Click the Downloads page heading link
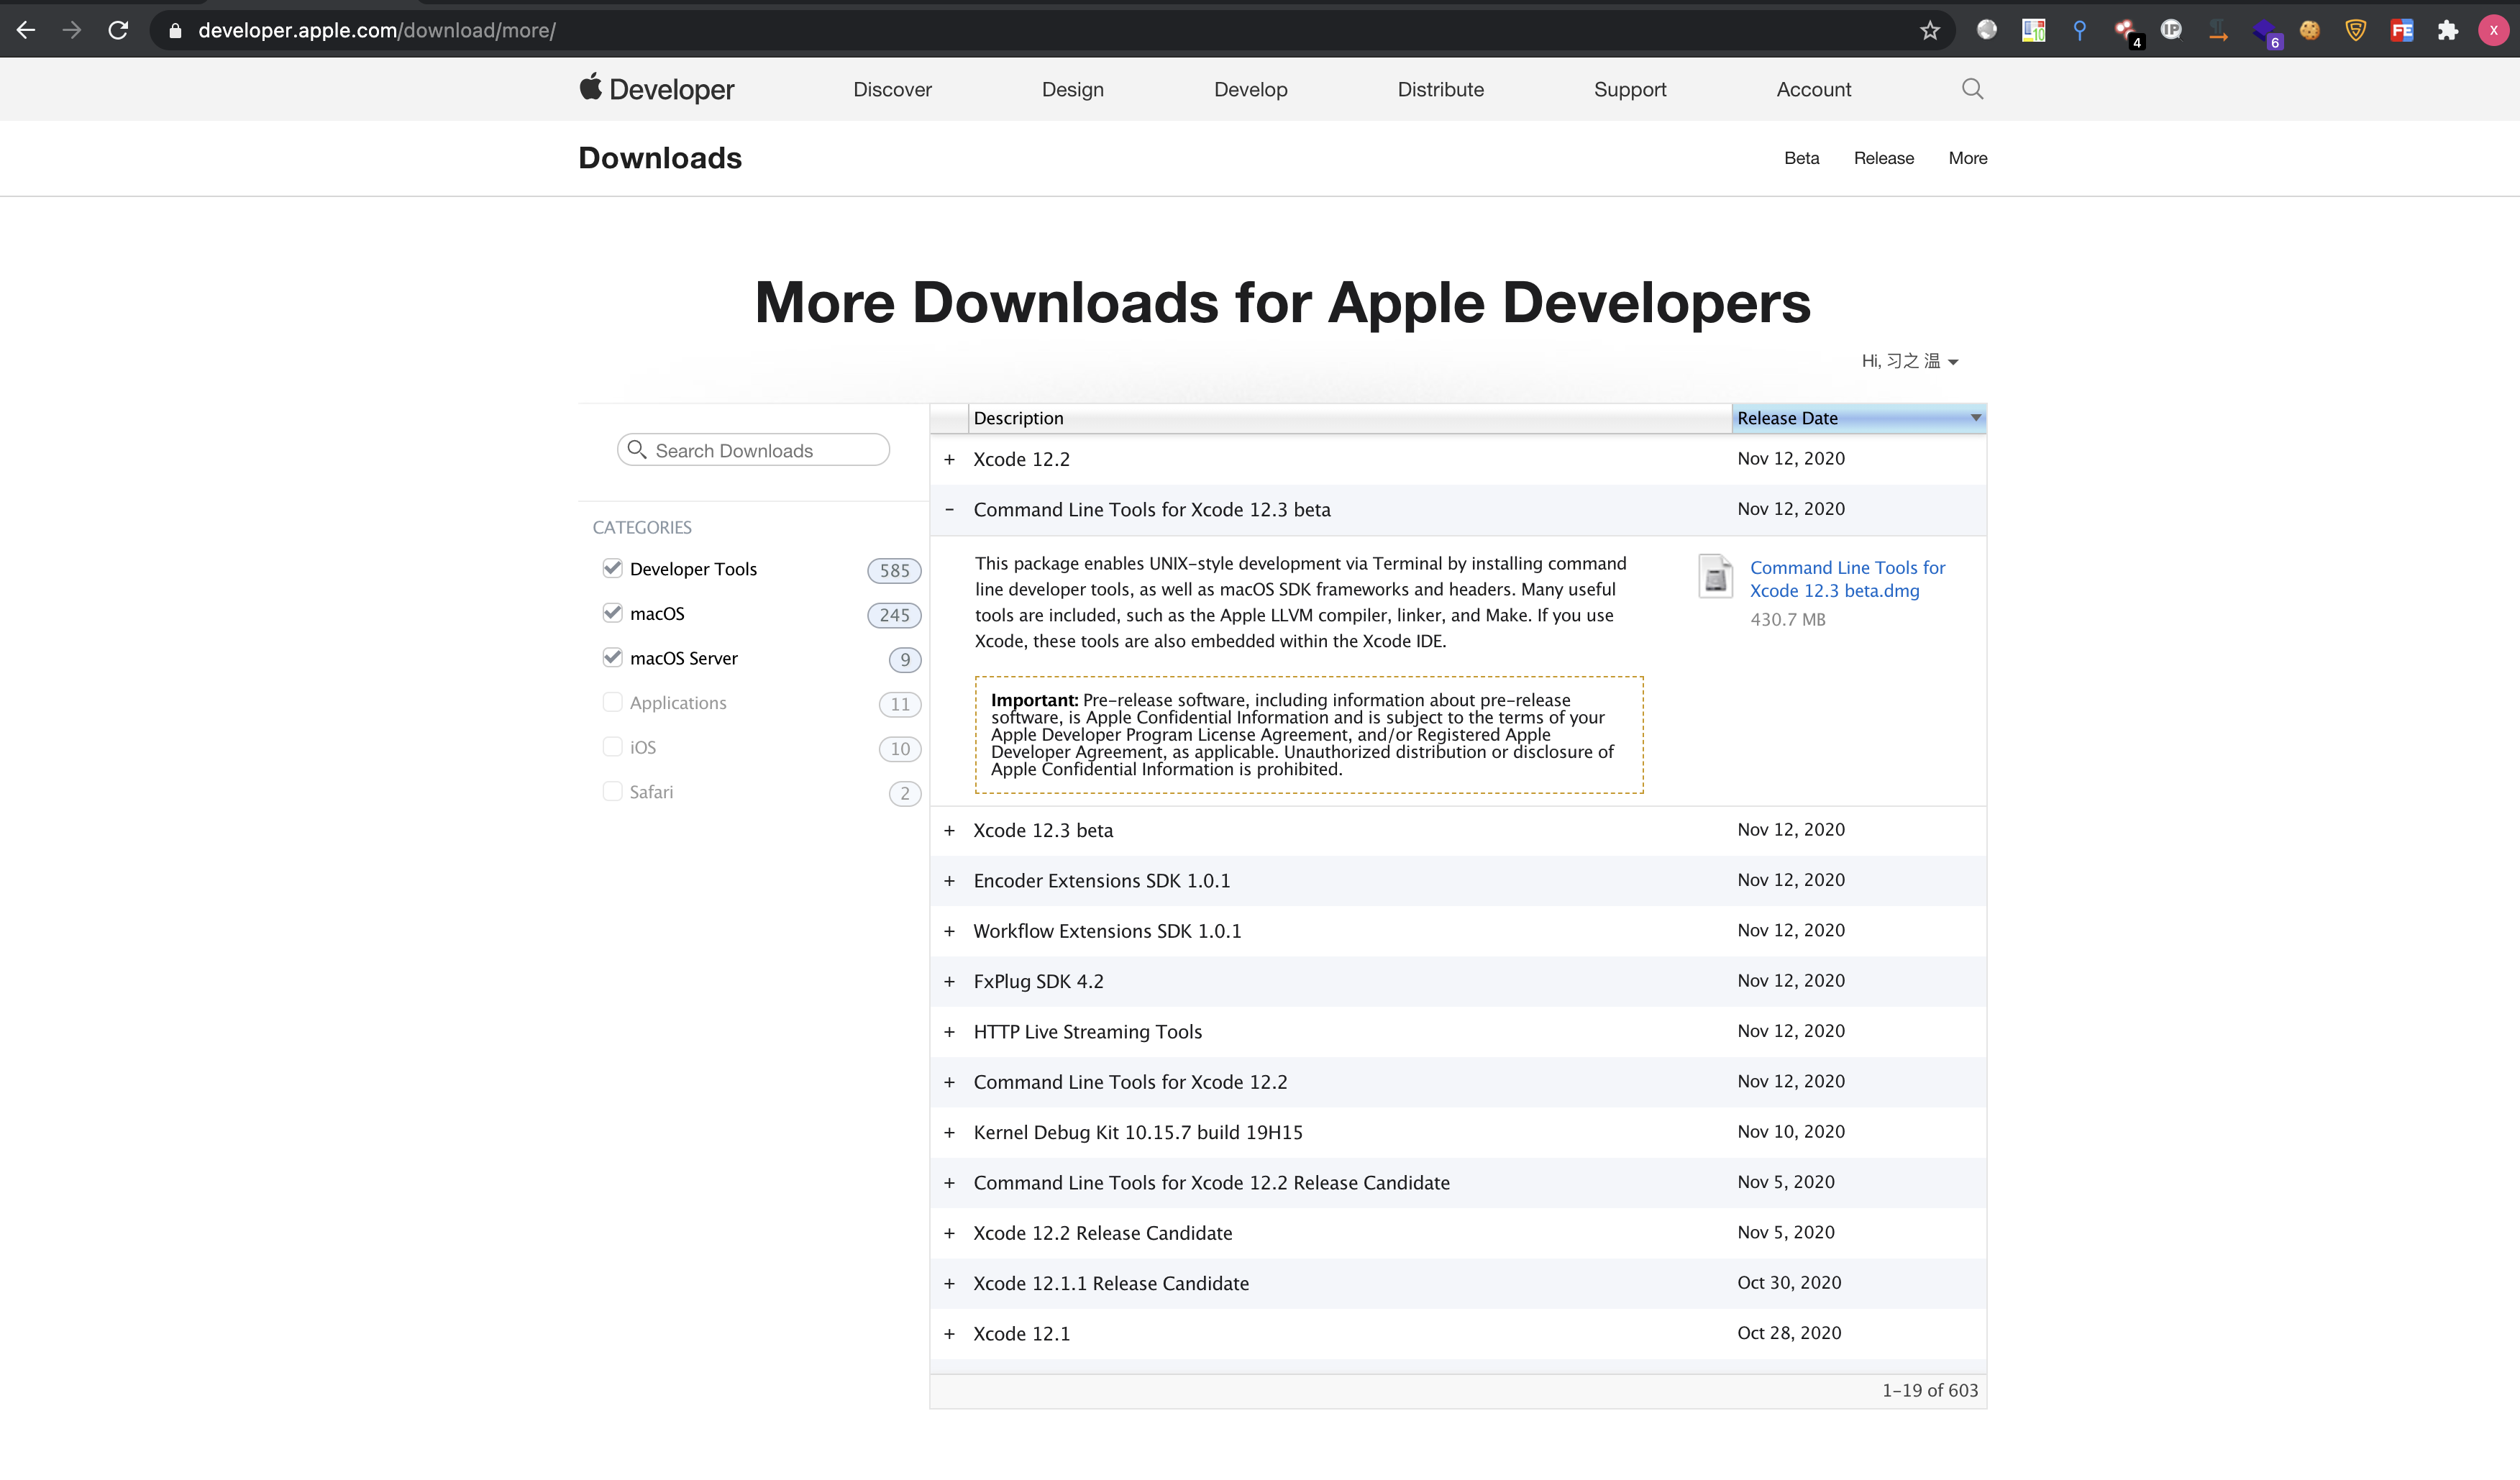This screenshot has height=1480, width=2520. point(659,158)
